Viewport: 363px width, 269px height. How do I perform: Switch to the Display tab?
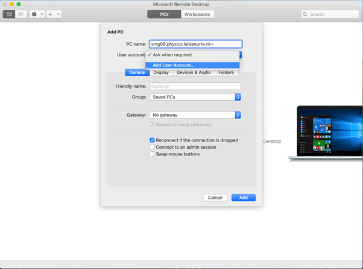(161, 73)
